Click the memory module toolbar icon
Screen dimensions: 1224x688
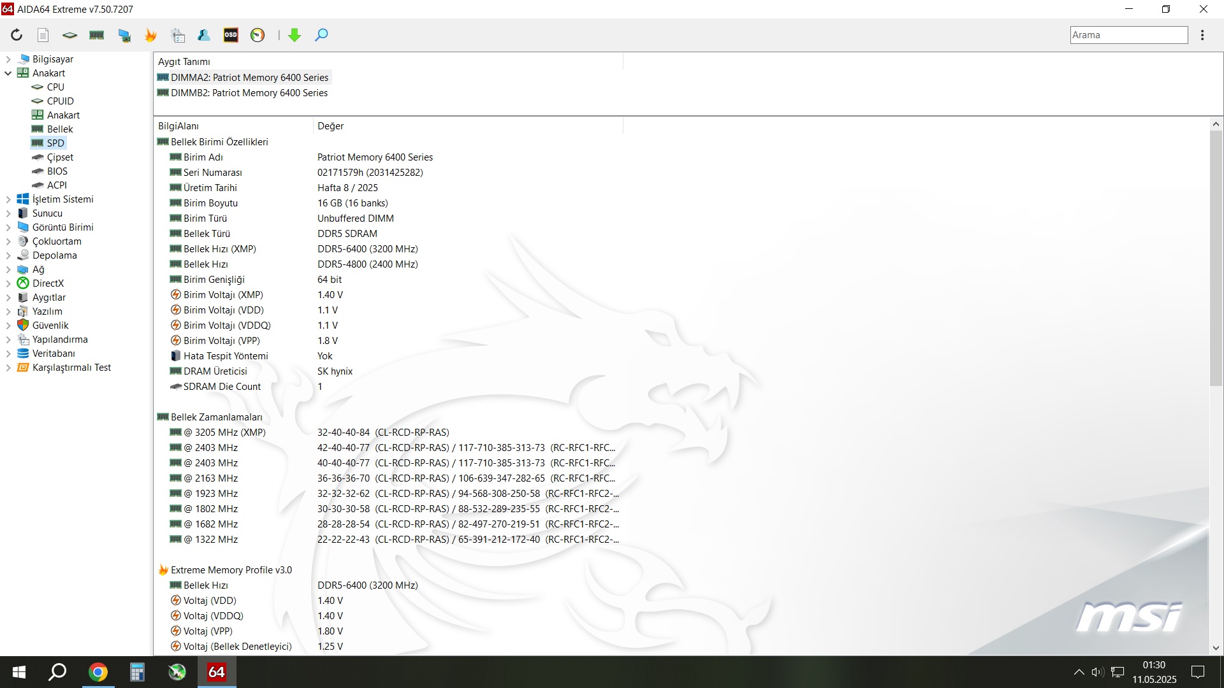coord(97,35)
